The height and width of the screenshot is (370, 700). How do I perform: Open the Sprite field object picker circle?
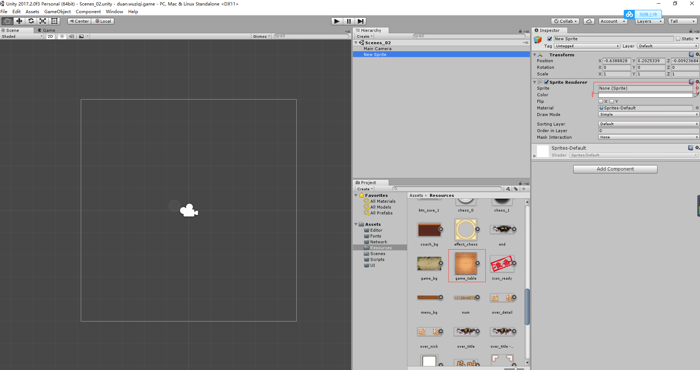pyautogui.click(x=697, y=88)
